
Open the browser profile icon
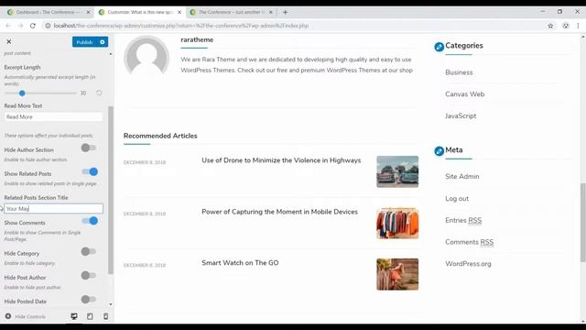[x=566, y=26]
